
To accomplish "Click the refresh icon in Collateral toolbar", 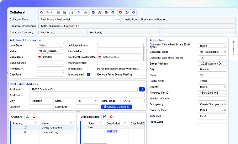I will (133, 12).
